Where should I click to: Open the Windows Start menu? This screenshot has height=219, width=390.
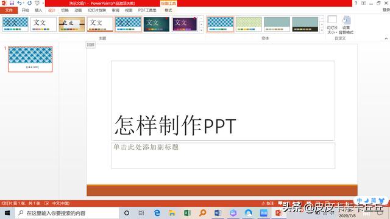7,213
